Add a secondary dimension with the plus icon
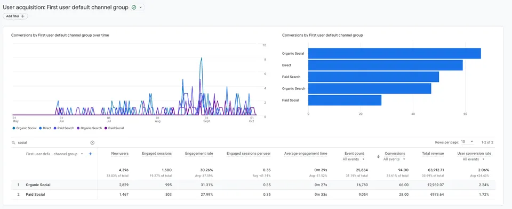Image resolution: width=512 pixels, height=209 pixels. pos(91,154)
